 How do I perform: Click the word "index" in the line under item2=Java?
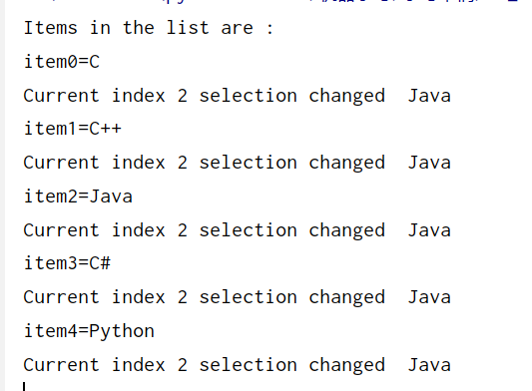[x=139, y=230]
